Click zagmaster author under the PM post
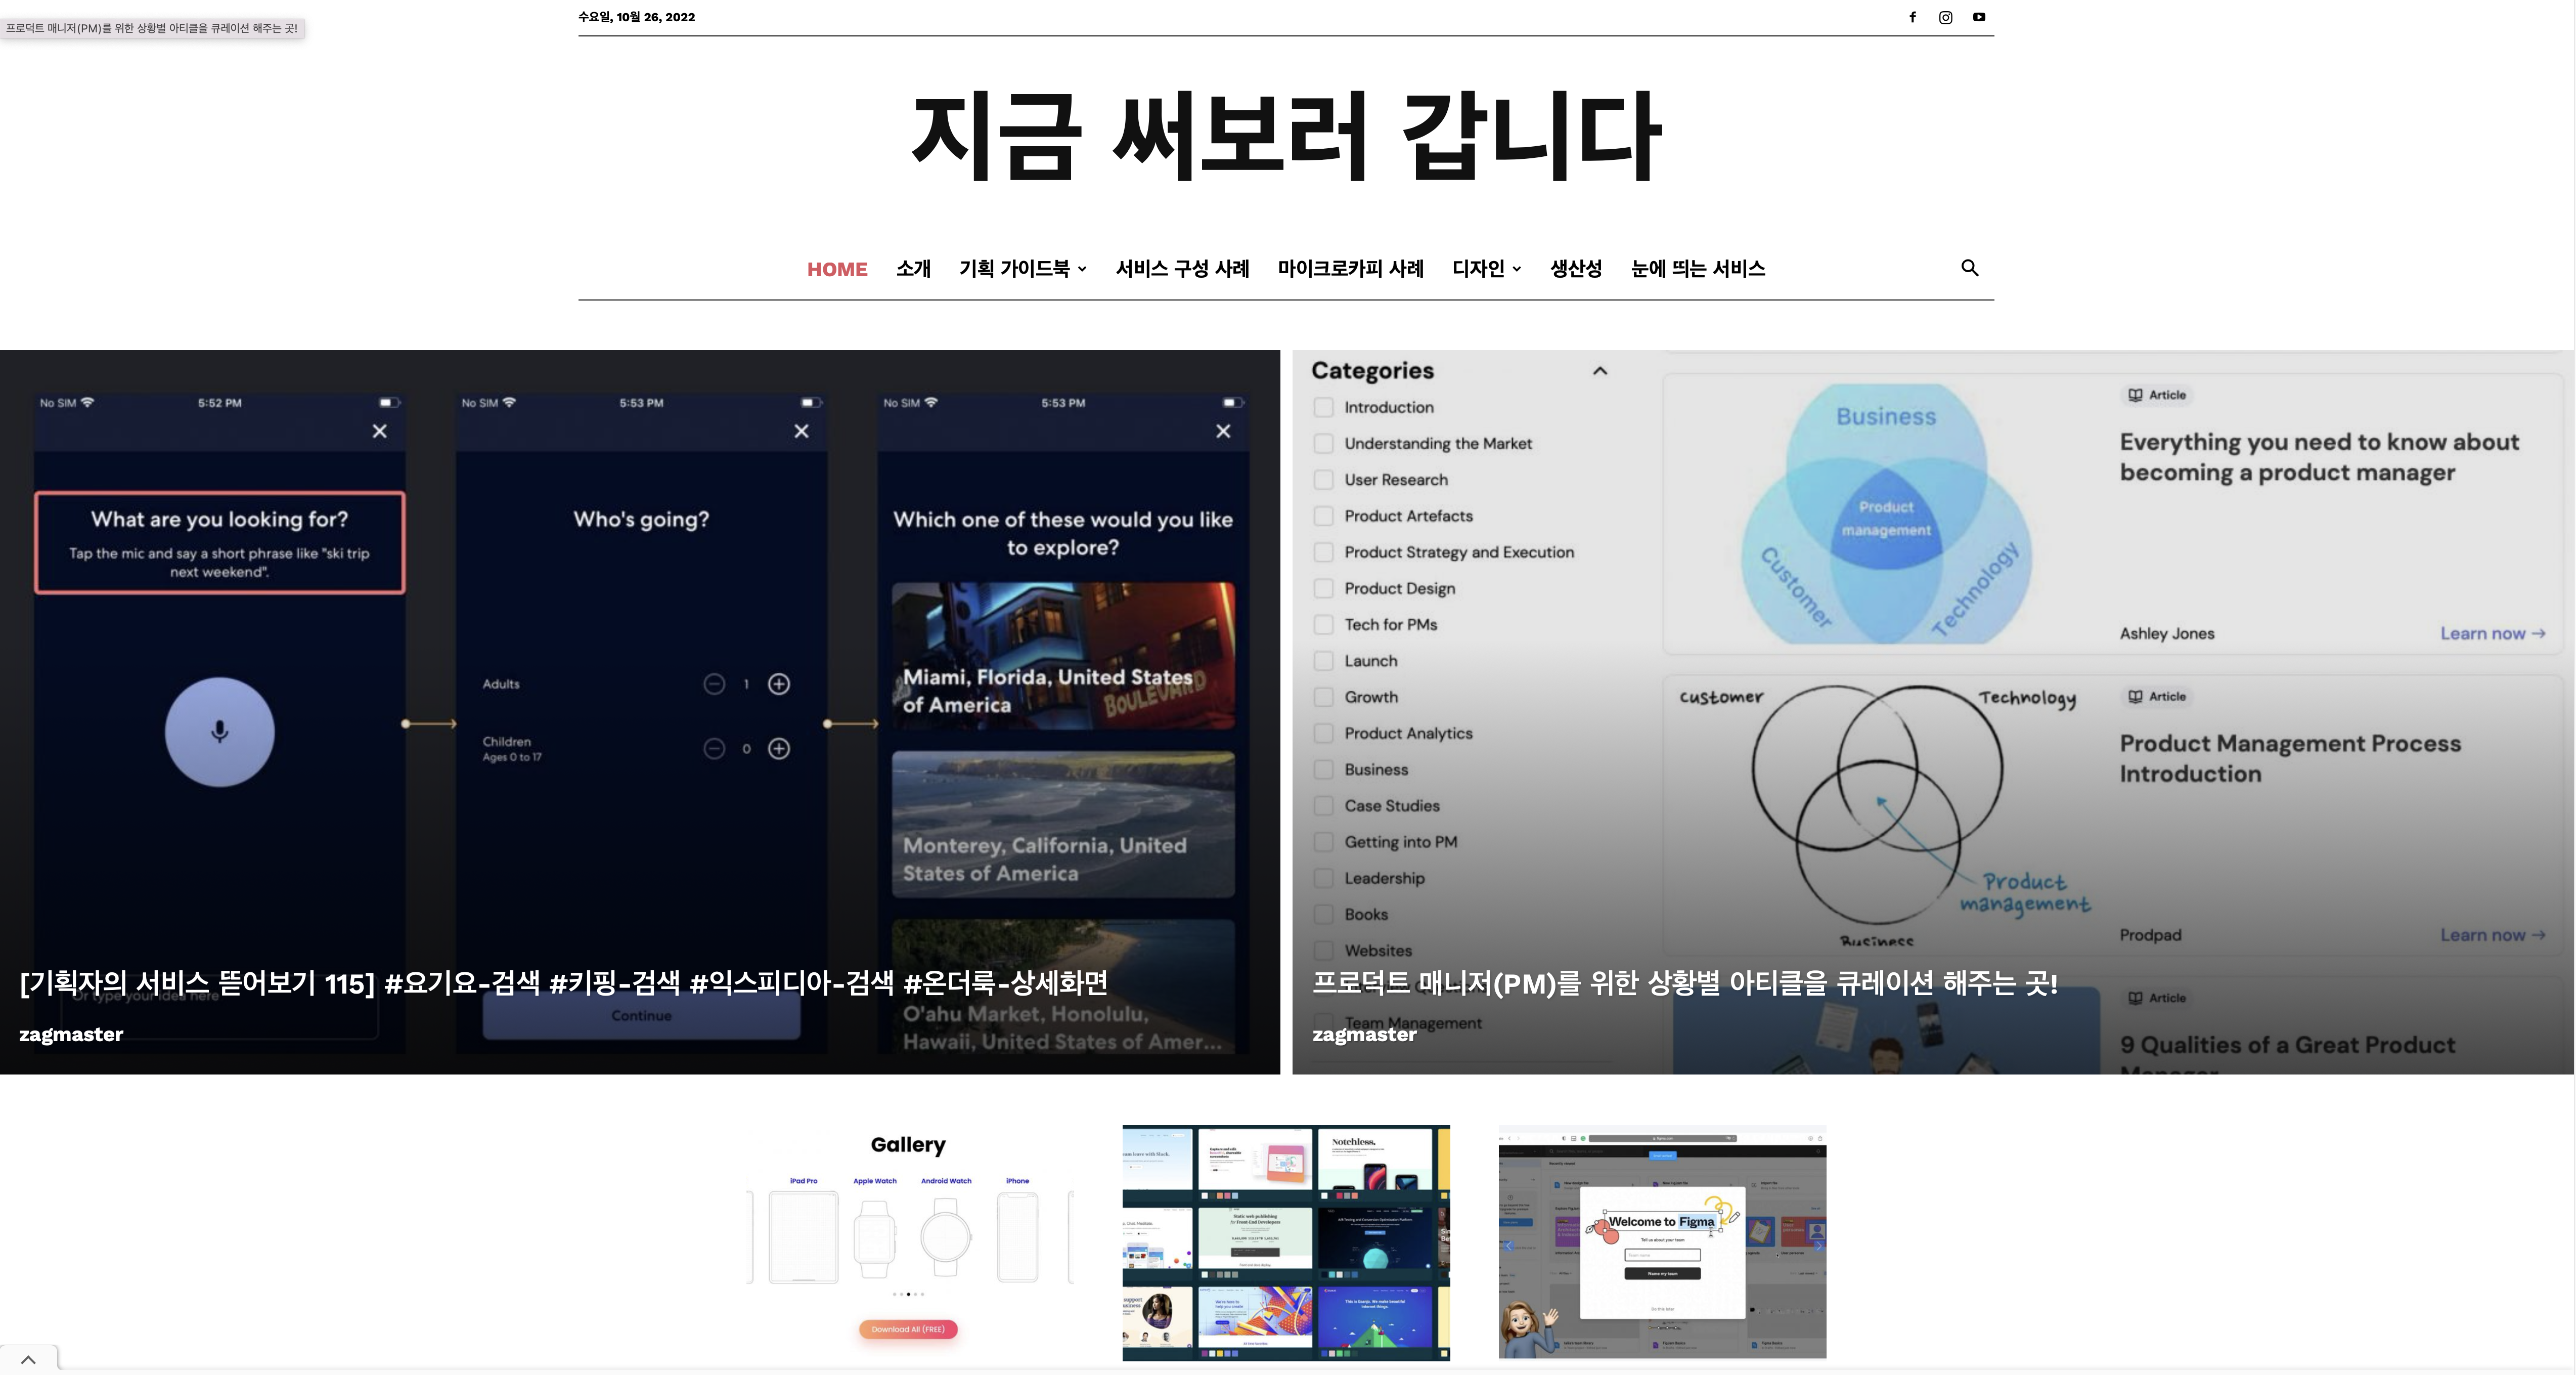The image size is (2576, 1375). (1364, 1034)
